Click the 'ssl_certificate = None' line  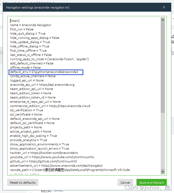tap(26, 114)
